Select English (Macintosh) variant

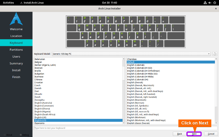[171, 100]
